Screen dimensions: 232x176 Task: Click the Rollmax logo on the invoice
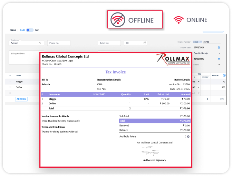coord(173,59)
